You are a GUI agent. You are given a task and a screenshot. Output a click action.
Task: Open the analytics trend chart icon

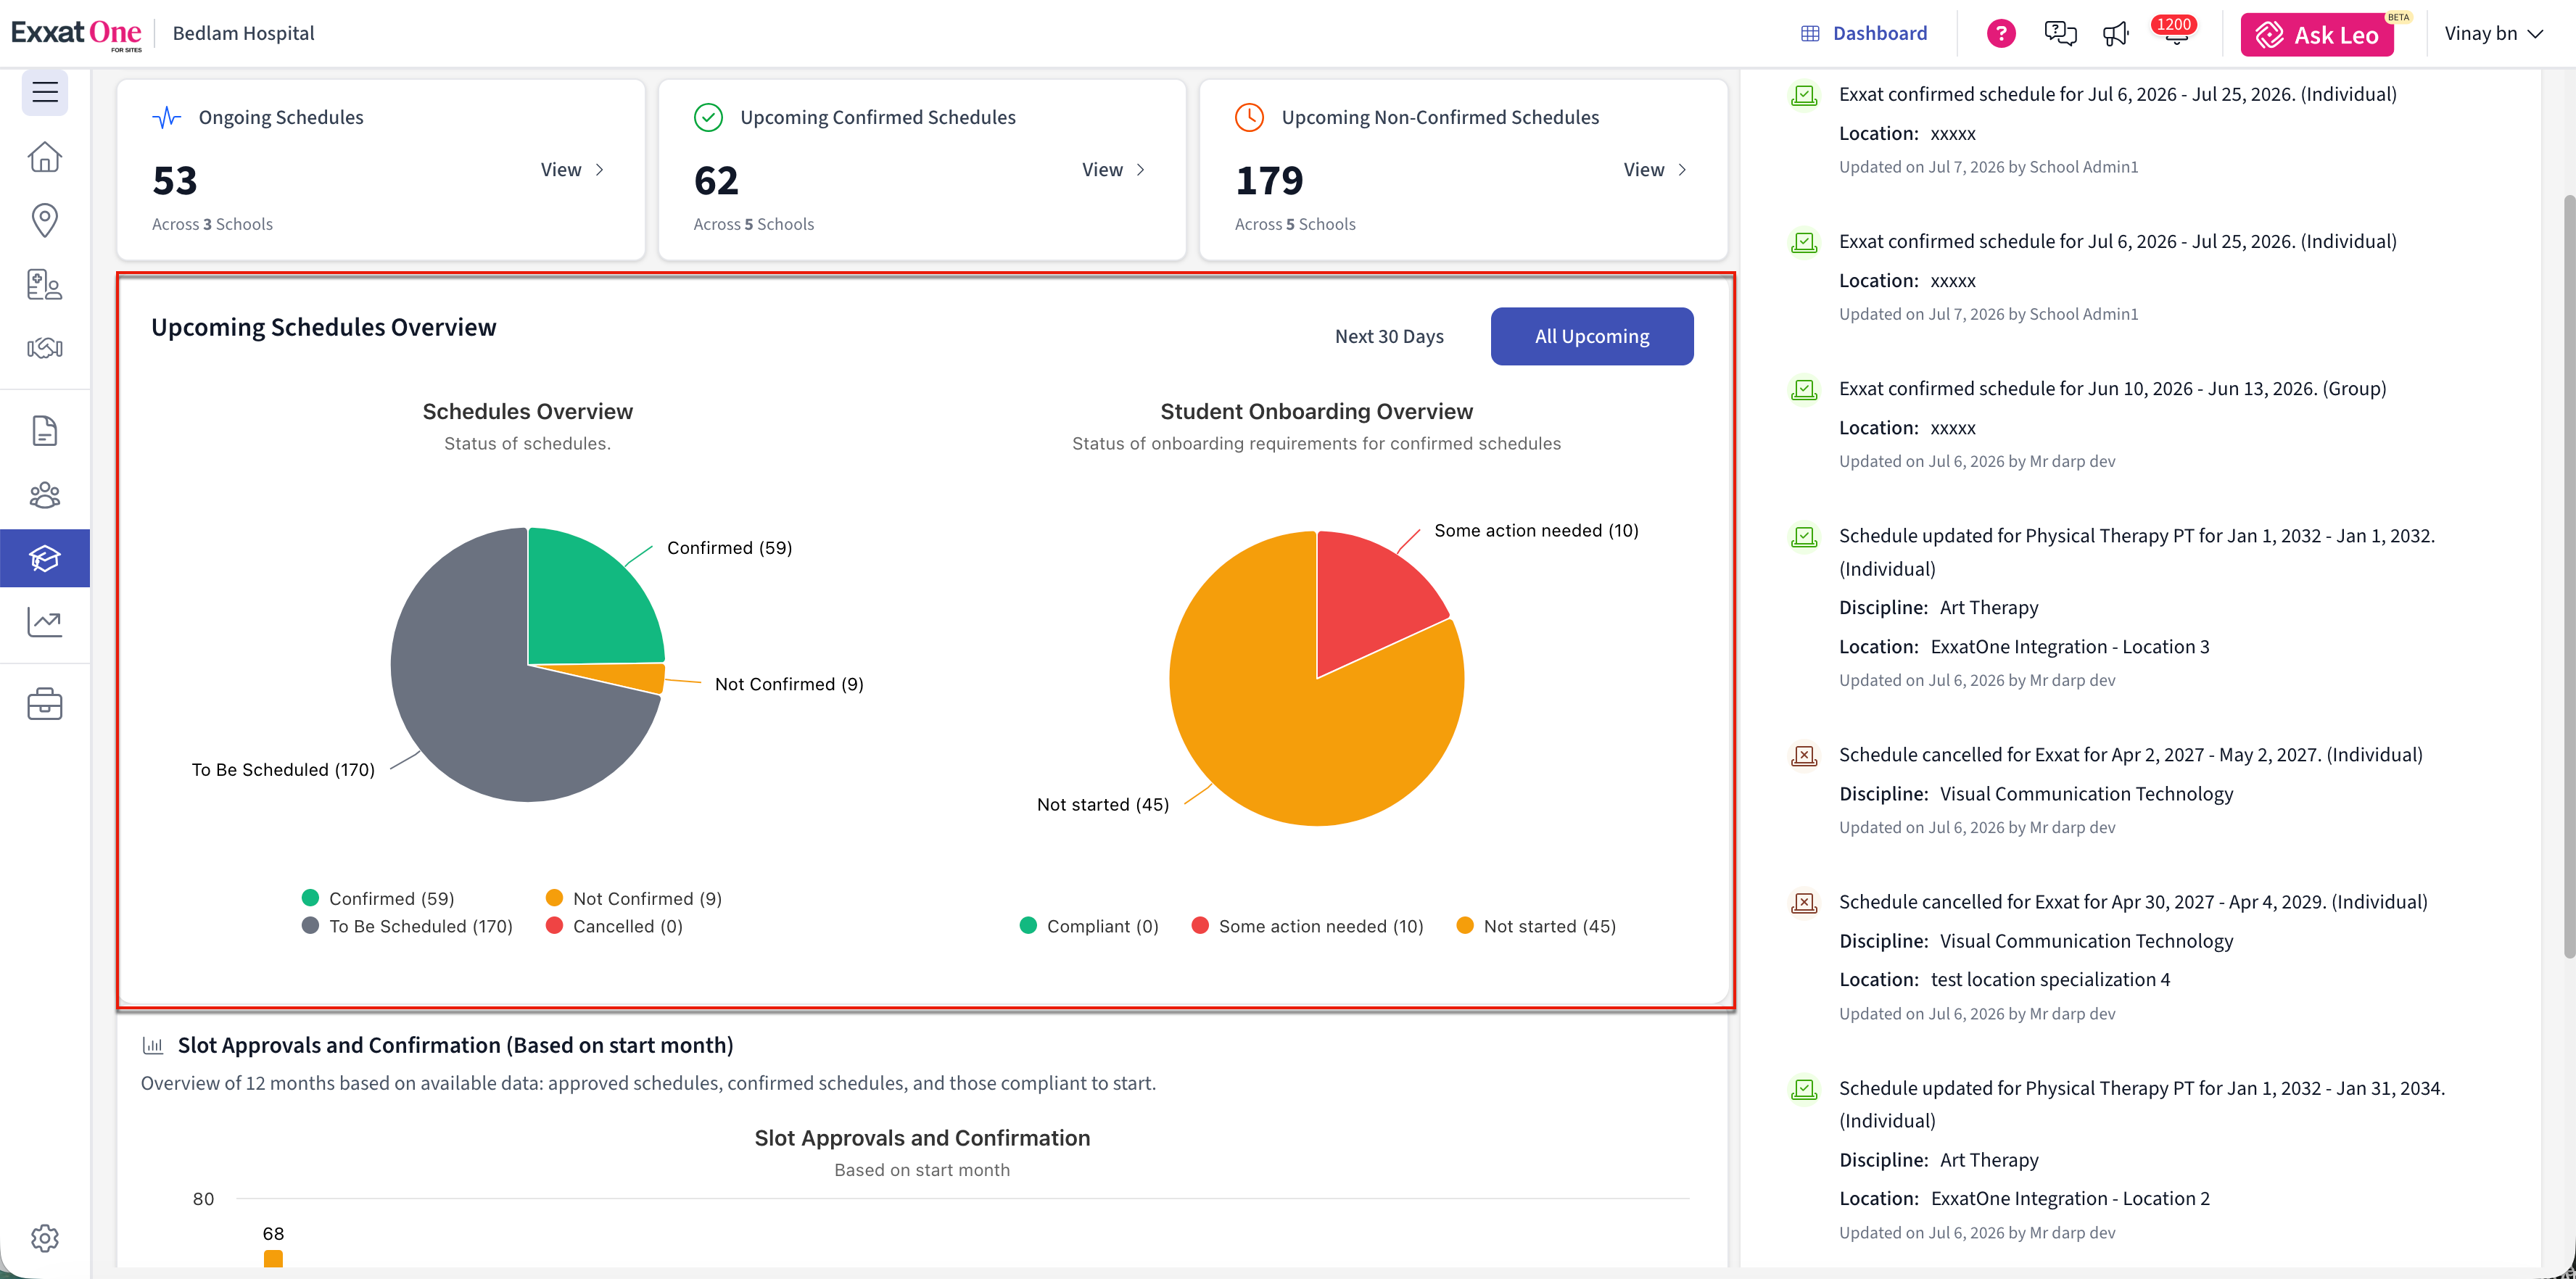(x=45, y=622)
